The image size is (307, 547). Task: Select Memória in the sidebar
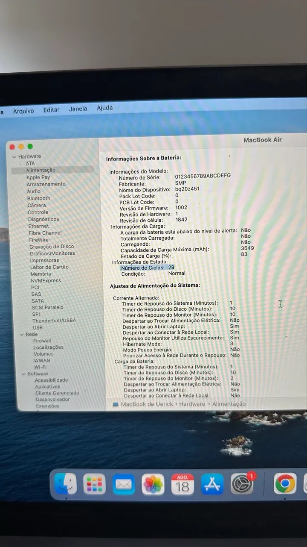[41, 274]
